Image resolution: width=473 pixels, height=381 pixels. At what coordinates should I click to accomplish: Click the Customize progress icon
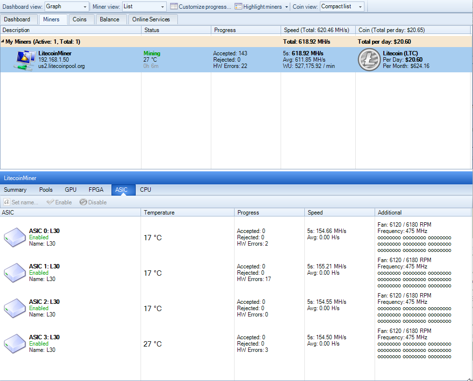click(174, 6)
